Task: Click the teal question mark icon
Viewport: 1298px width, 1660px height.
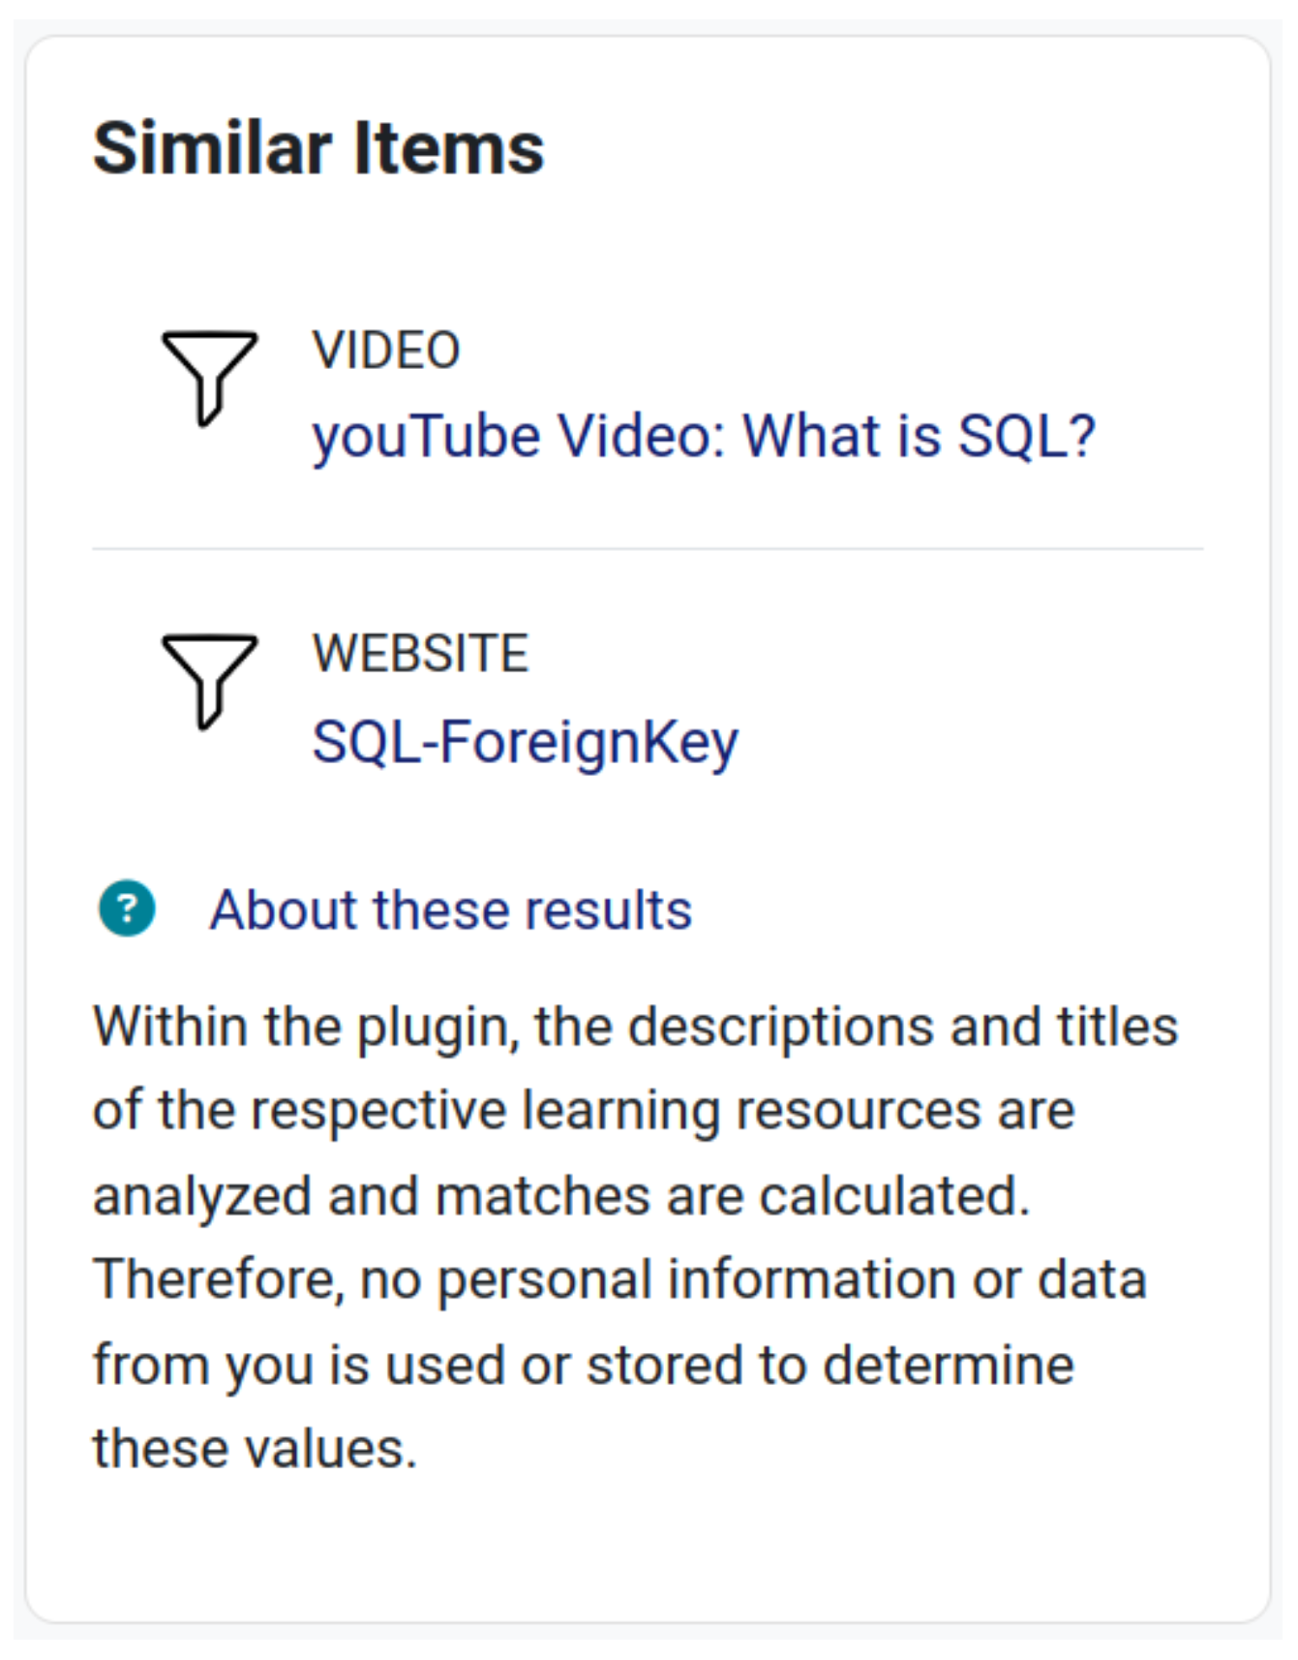Action: tap(127, 908)
